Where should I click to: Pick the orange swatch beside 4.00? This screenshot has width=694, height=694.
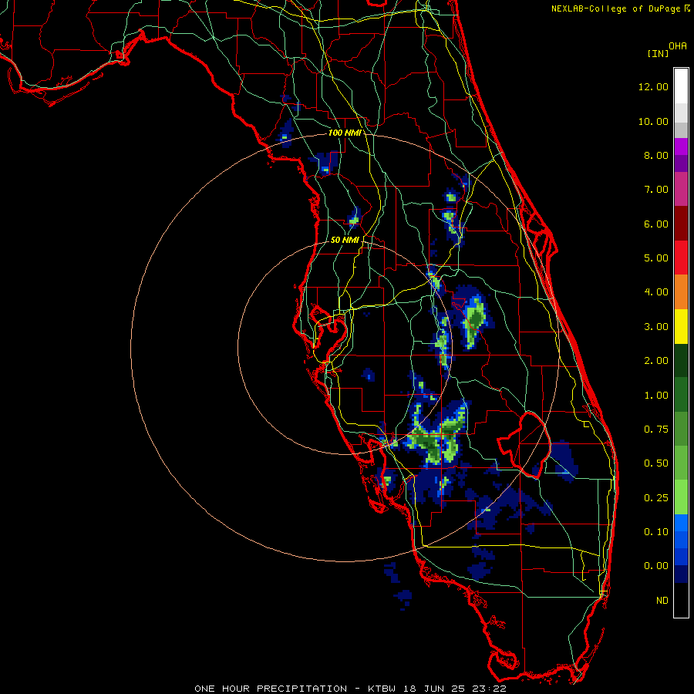(681, 292)
